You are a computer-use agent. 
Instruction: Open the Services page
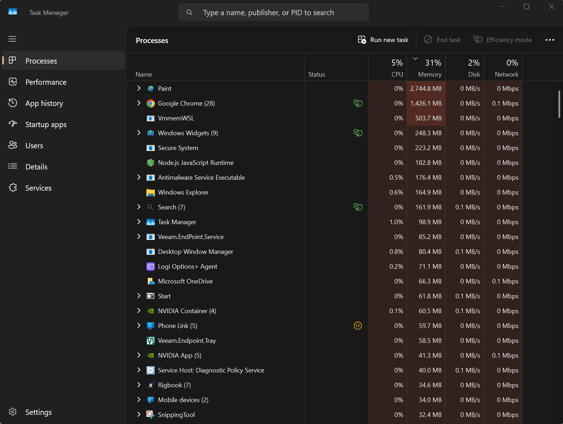tap(63, 188)
